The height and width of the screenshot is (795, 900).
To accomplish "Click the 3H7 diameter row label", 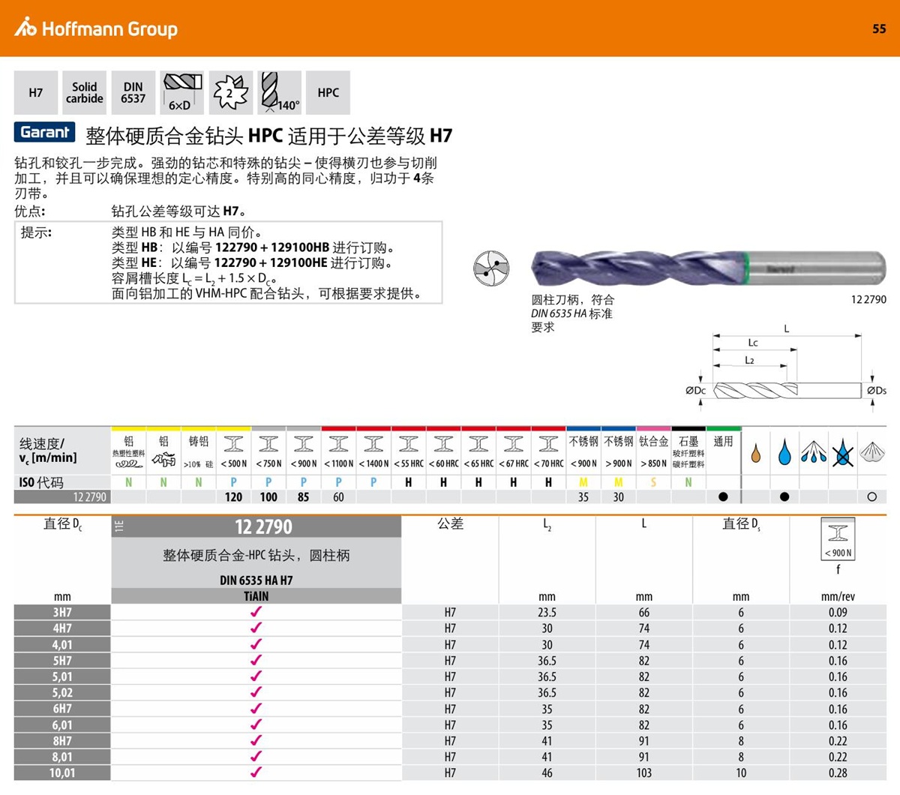I will coord(62,612).
